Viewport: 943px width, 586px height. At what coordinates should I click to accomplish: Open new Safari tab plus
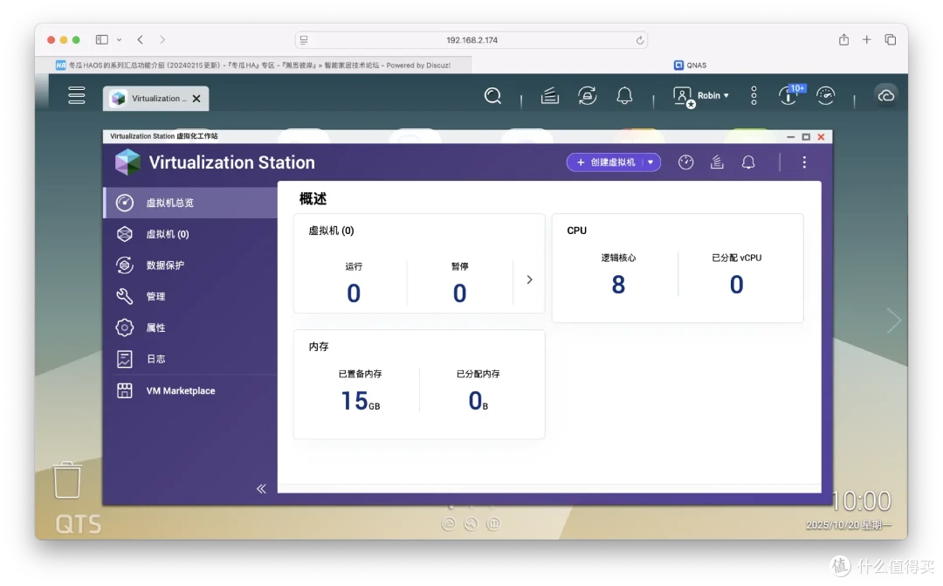[x=867, y=39]
